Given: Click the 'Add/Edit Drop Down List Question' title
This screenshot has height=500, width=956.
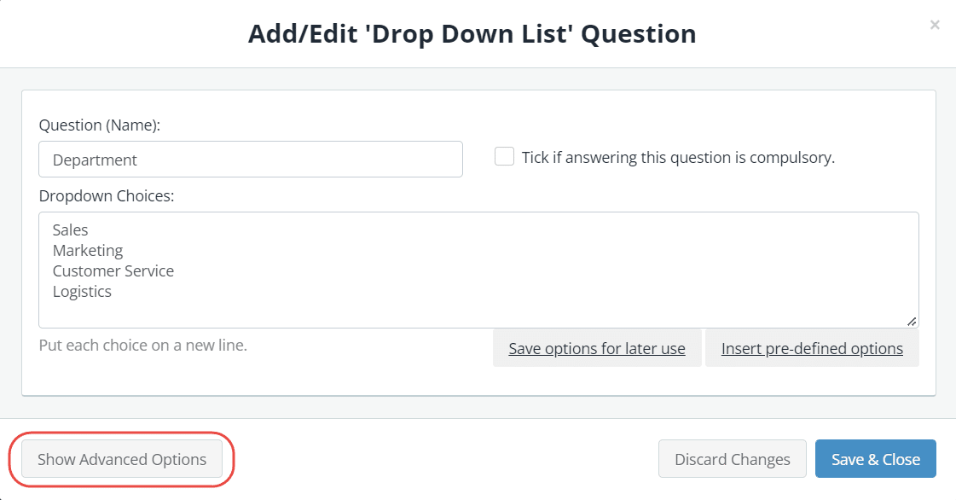Looking at the screenshot, I should [472, 33].
